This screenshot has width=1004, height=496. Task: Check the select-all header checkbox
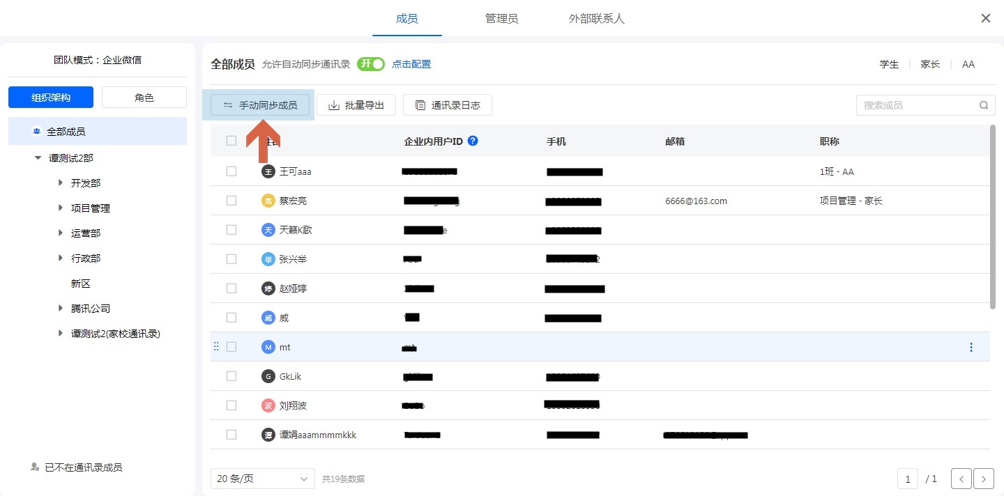231,141
